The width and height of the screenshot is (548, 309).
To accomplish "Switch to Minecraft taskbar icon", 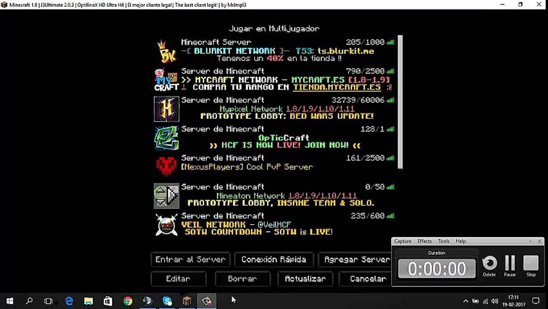I will pyautogui.click(x=187, y=301).
